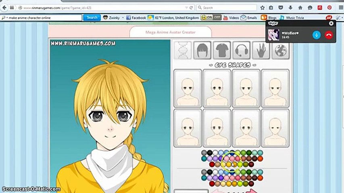Viewport: 344px width, 193px height.
Task: Open the Emails toolbar link
Action: click(x=249, y=18)
